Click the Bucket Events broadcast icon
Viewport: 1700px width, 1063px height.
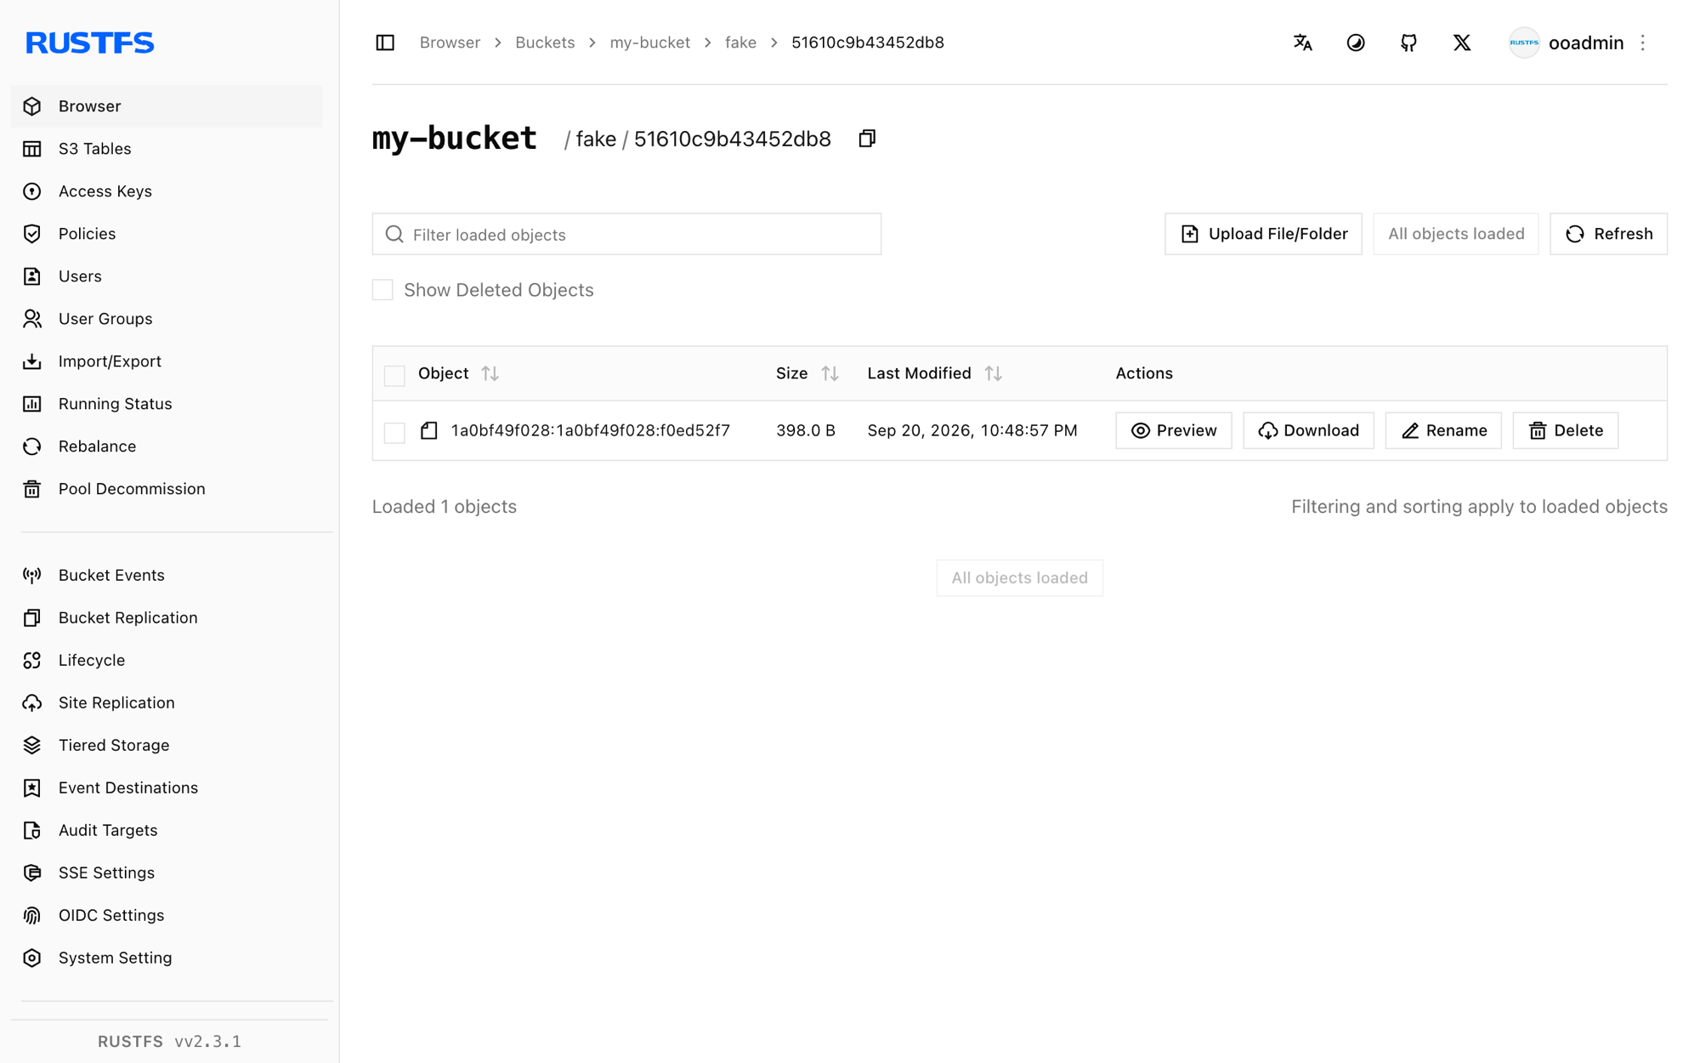point(32,576)
